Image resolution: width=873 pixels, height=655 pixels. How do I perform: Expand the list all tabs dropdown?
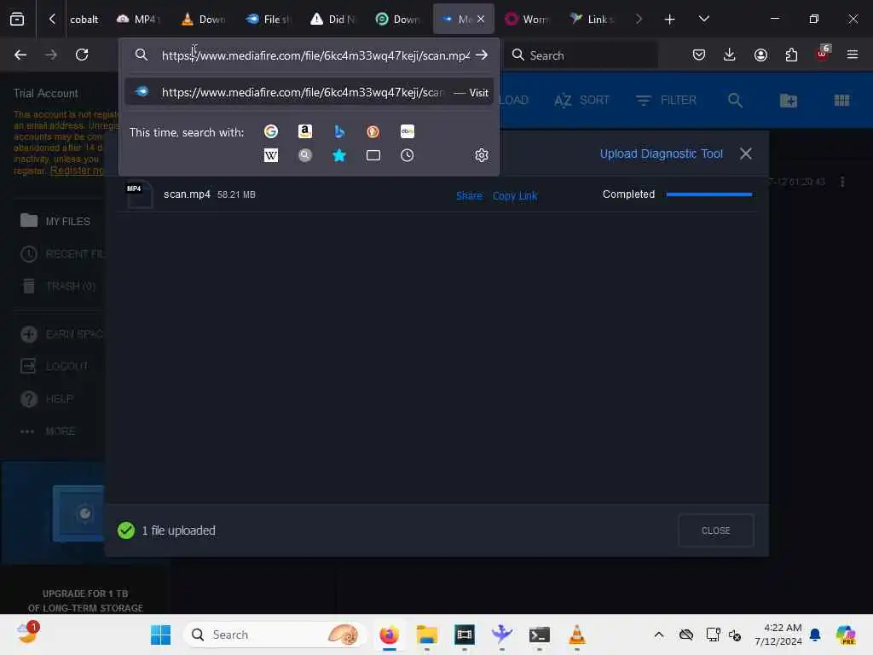pos(703,19)
